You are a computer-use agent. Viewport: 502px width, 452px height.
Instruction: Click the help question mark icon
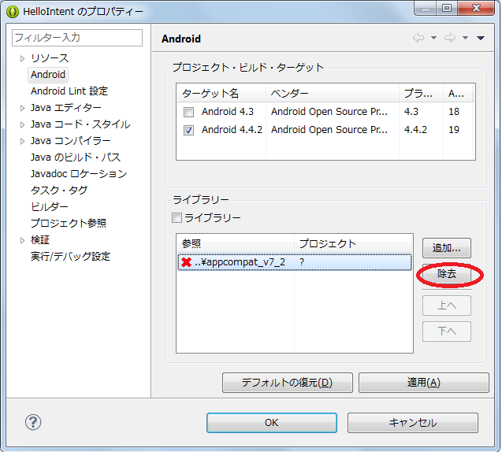click(x=33, y=422)
